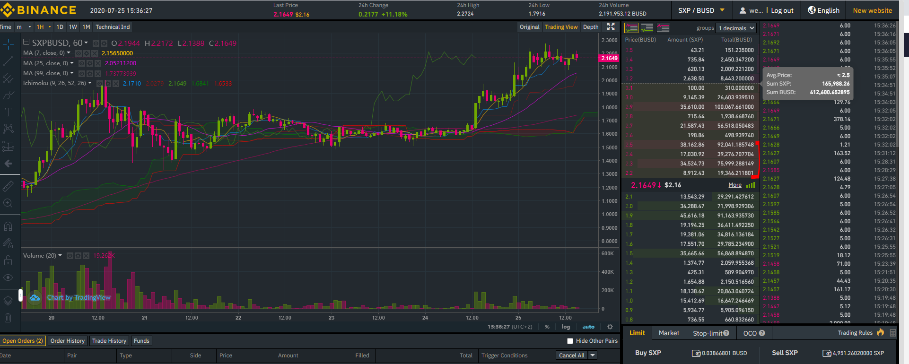Toggle chart fullscreen mode
This screenshot has width=909, height=364.
[611, 27]
